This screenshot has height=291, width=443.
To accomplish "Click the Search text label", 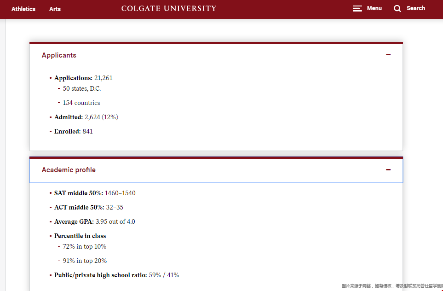I will pyautogui.click(x=416, y=8).
